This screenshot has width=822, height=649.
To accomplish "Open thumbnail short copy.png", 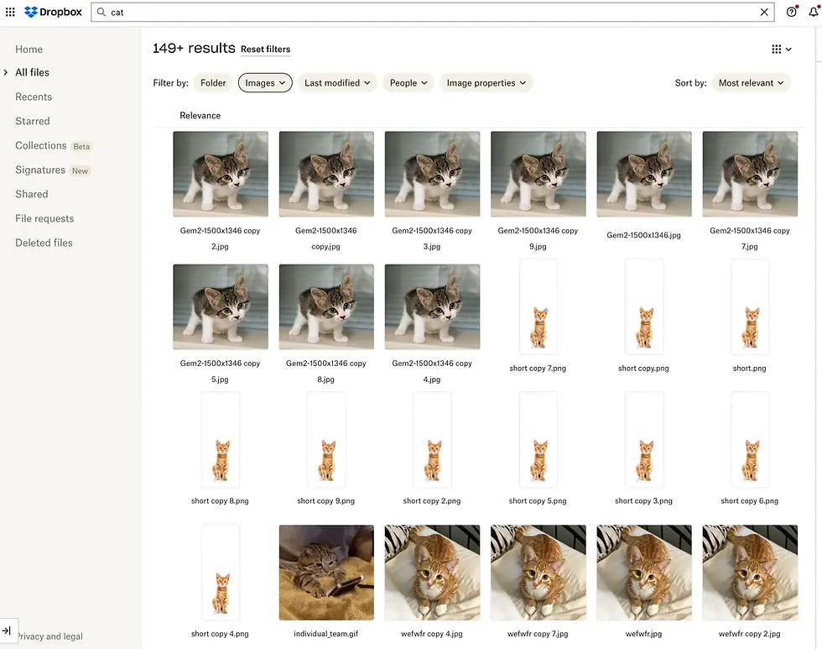I will pos(644,306).
